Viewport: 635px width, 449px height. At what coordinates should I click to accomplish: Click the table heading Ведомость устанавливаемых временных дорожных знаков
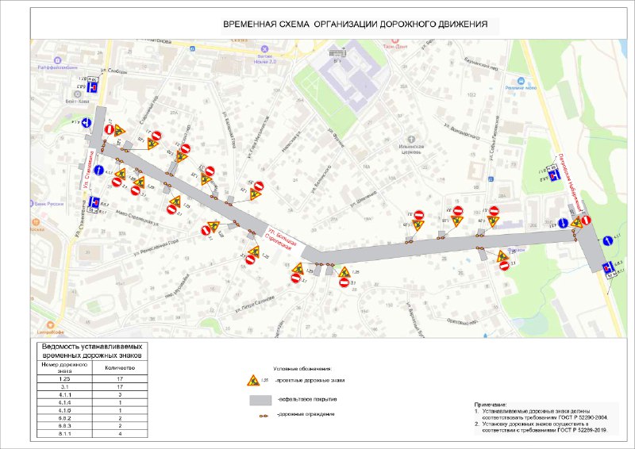[92, 351]
